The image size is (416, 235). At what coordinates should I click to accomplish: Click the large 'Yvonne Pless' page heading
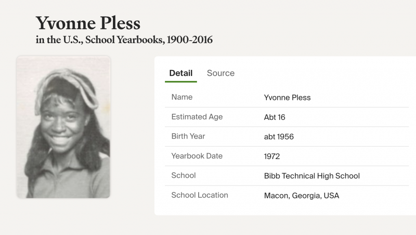88,23
